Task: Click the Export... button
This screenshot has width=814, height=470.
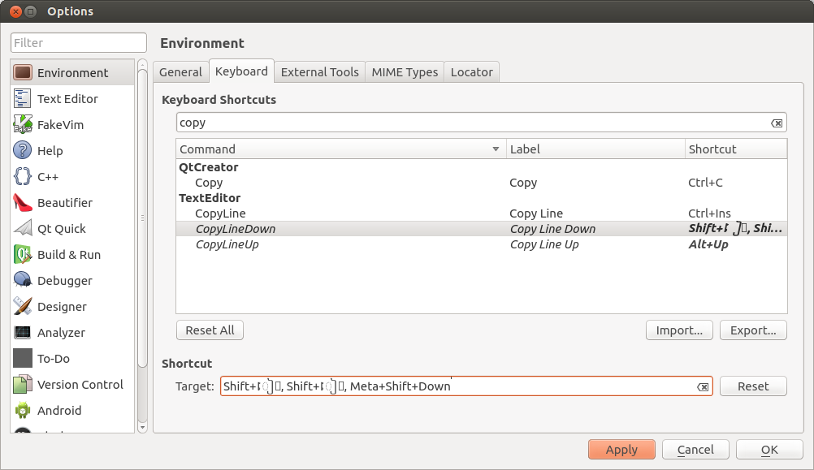Action: tap(753, 330)
